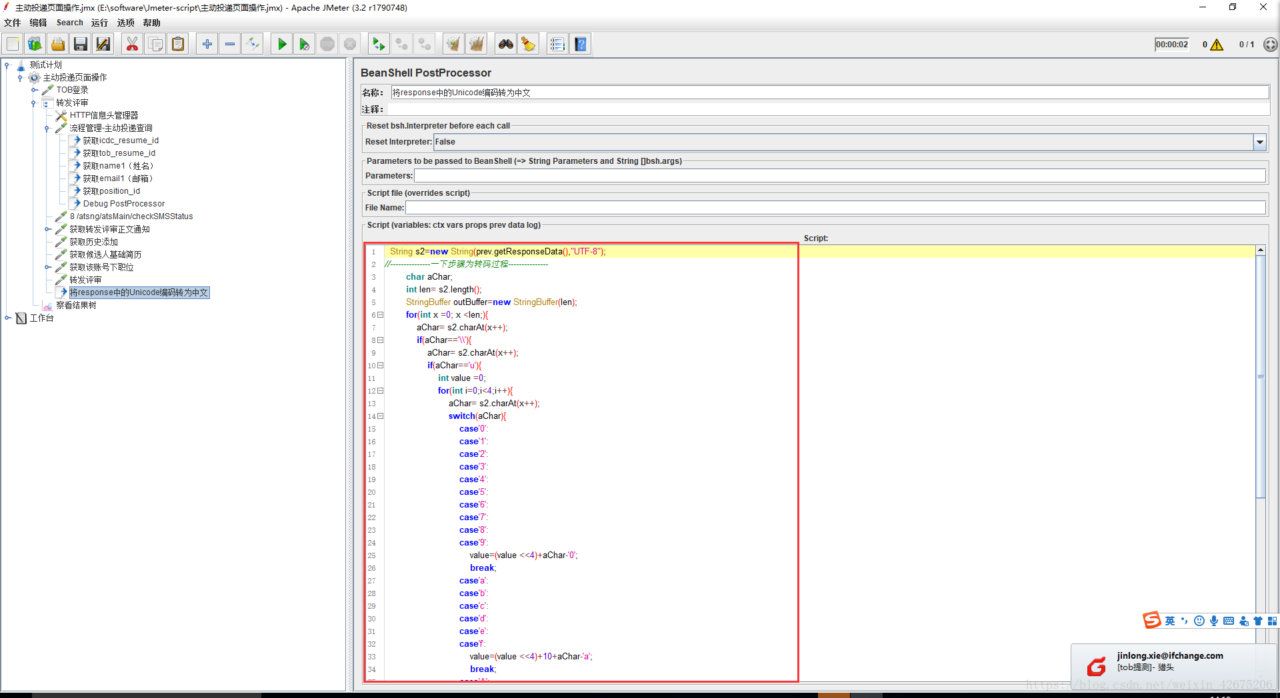The width and height of the screenshot is (1280, 698).
Task: Select 获取icdc_resume_id extractor
Action: 121,141
